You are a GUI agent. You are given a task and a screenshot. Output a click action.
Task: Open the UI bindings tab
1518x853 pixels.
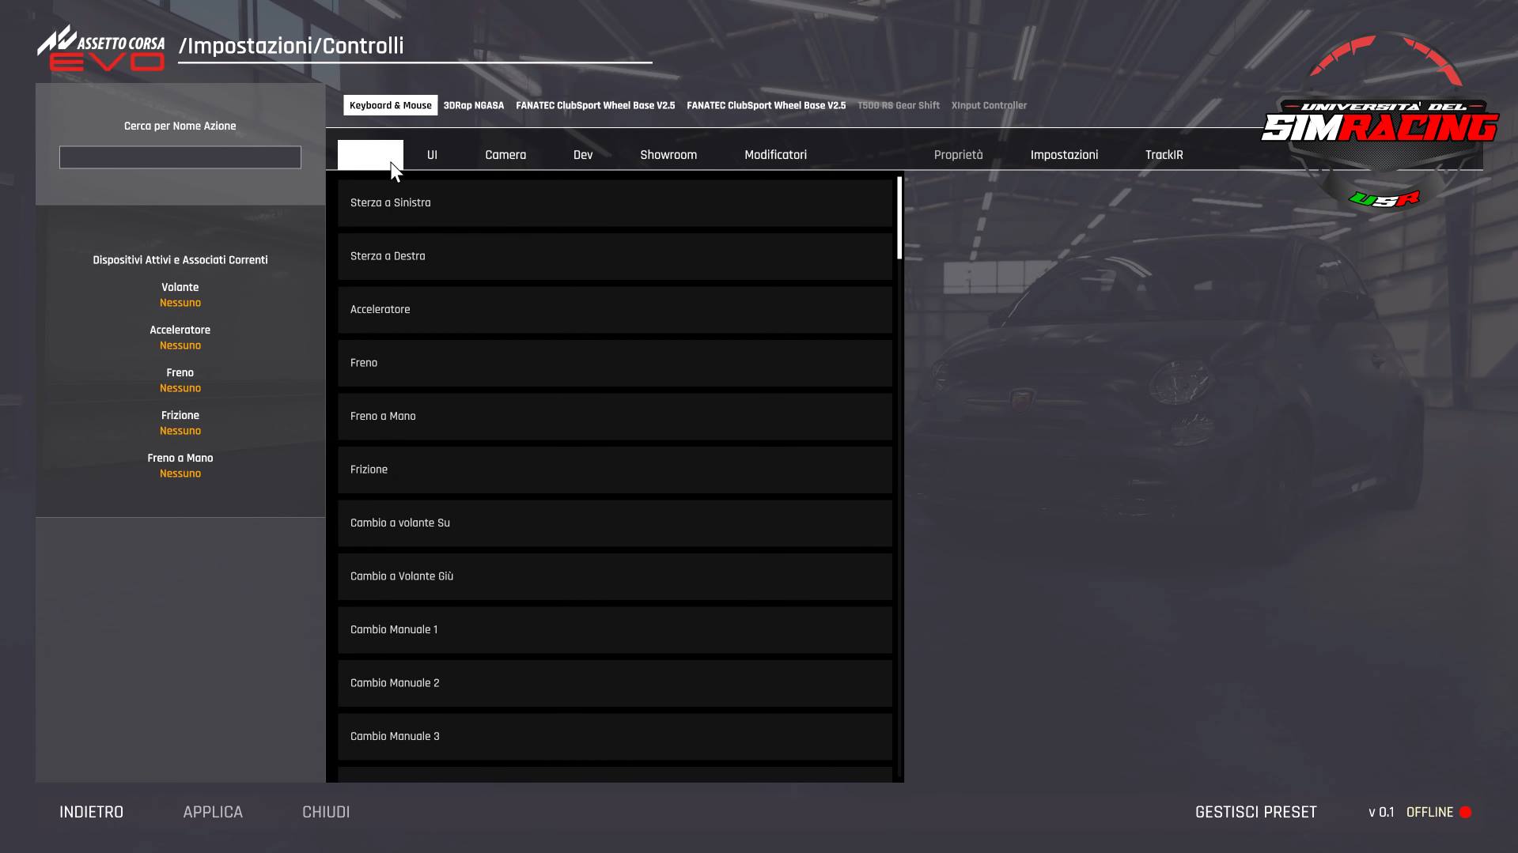coord(432,154)
